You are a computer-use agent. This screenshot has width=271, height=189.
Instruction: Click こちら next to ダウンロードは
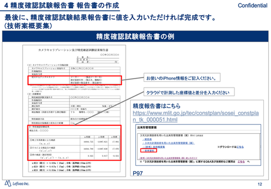(240, 147)
